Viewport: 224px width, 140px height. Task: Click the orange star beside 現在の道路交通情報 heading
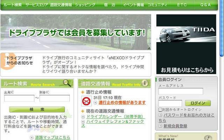tap(83, 111)
